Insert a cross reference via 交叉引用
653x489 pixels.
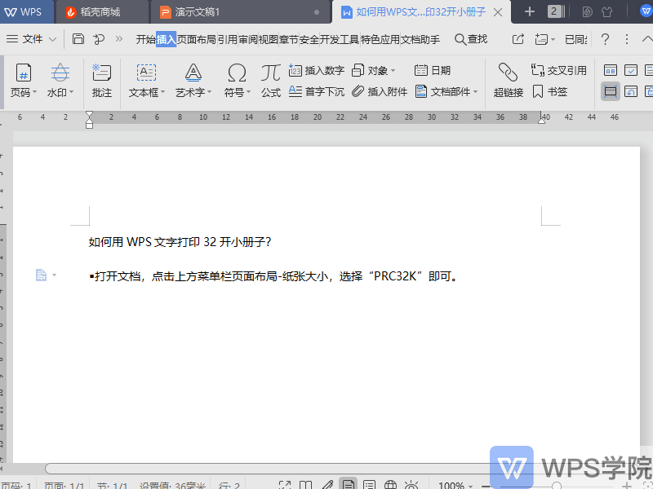pos(558,68)
